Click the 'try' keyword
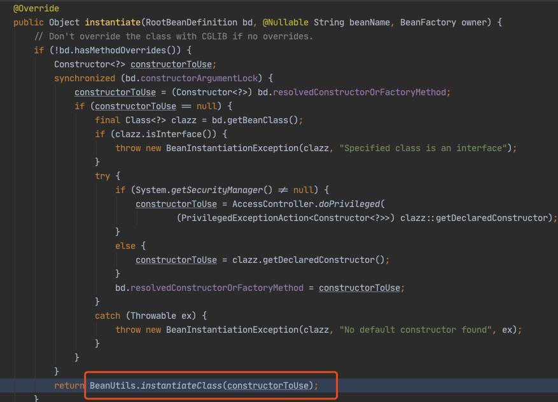 point(102,176)
